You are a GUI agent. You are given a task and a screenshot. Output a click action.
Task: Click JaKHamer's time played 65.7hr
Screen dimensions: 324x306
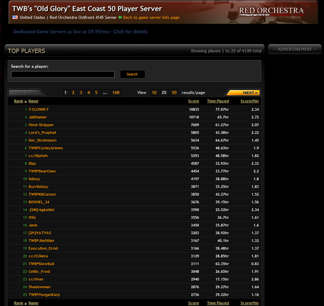pos(223,117)
